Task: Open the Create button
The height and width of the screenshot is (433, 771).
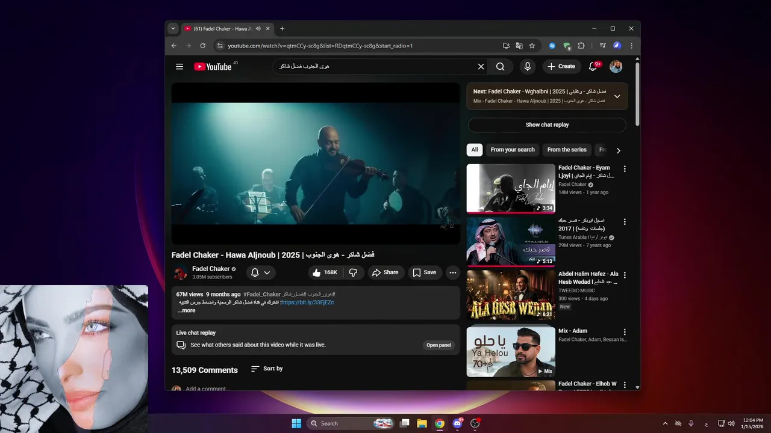Action: click(x=561, y=67)
